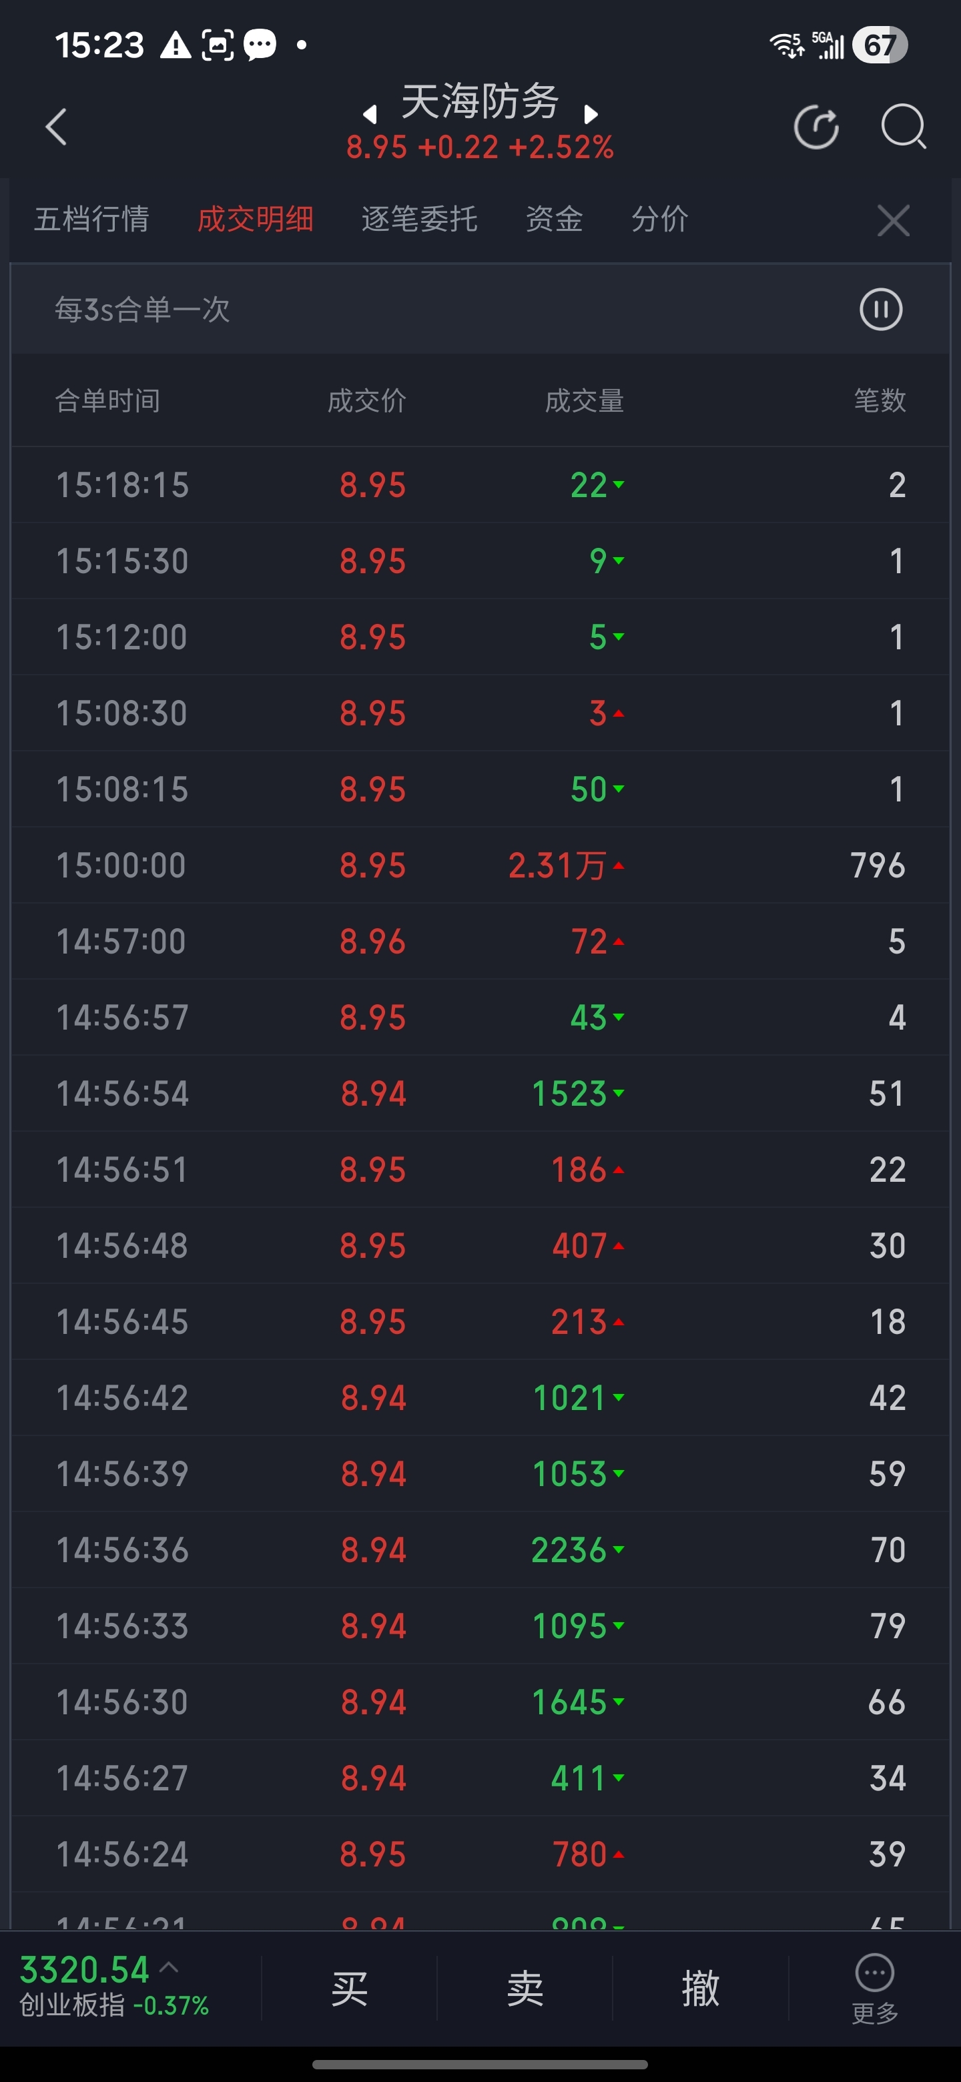The width and height of the screenshot is (961, 2082).
Task: Tap the 796 trade count value
Action: (x=878, y=865)
